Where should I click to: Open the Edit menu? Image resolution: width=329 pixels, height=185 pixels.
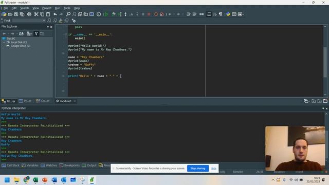click(14, 8)
